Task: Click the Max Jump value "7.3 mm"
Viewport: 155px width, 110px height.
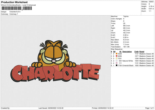Action: tap(126, 44)
